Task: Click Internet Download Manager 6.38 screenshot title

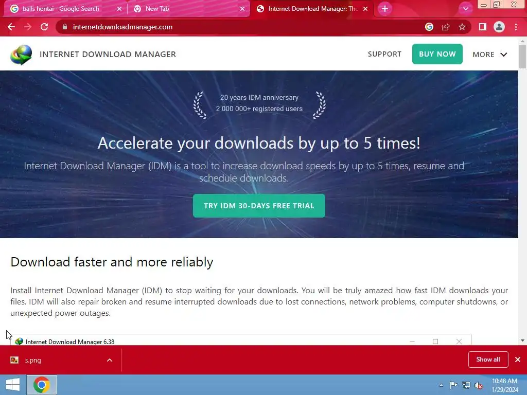Action: [x=70, y=342]
